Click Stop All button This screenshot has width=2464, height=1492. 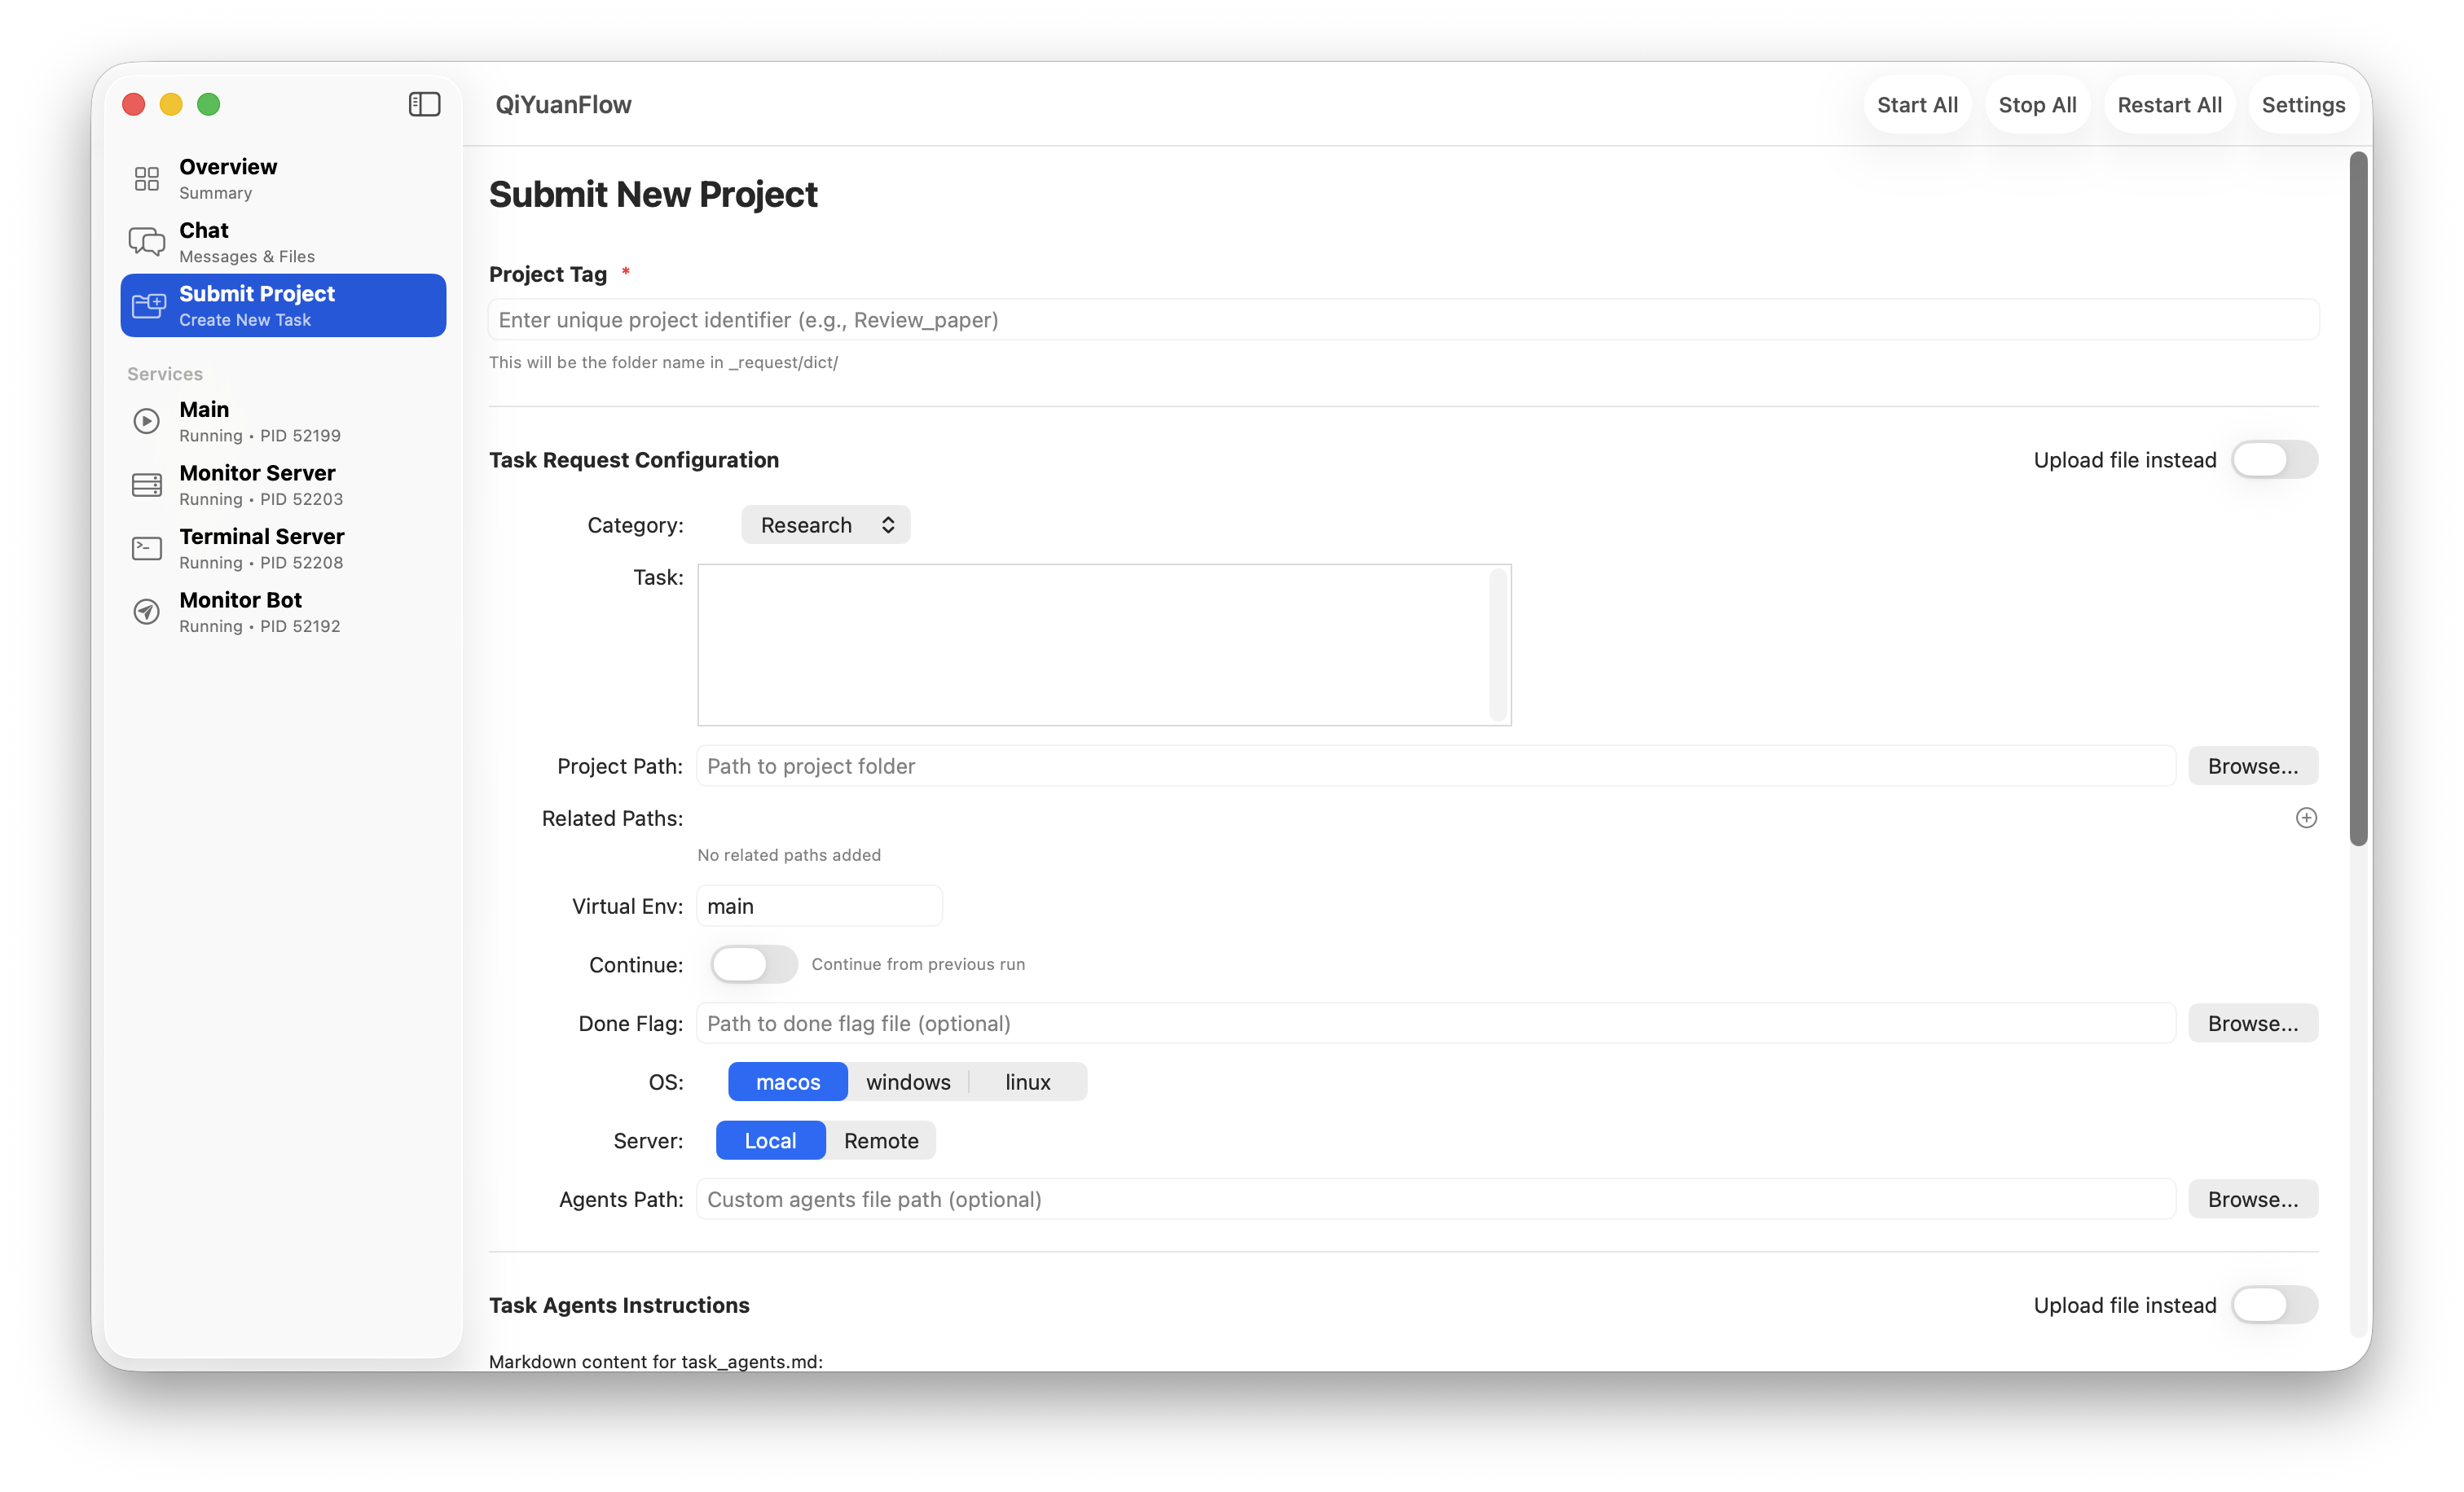tap(2037, 105)
